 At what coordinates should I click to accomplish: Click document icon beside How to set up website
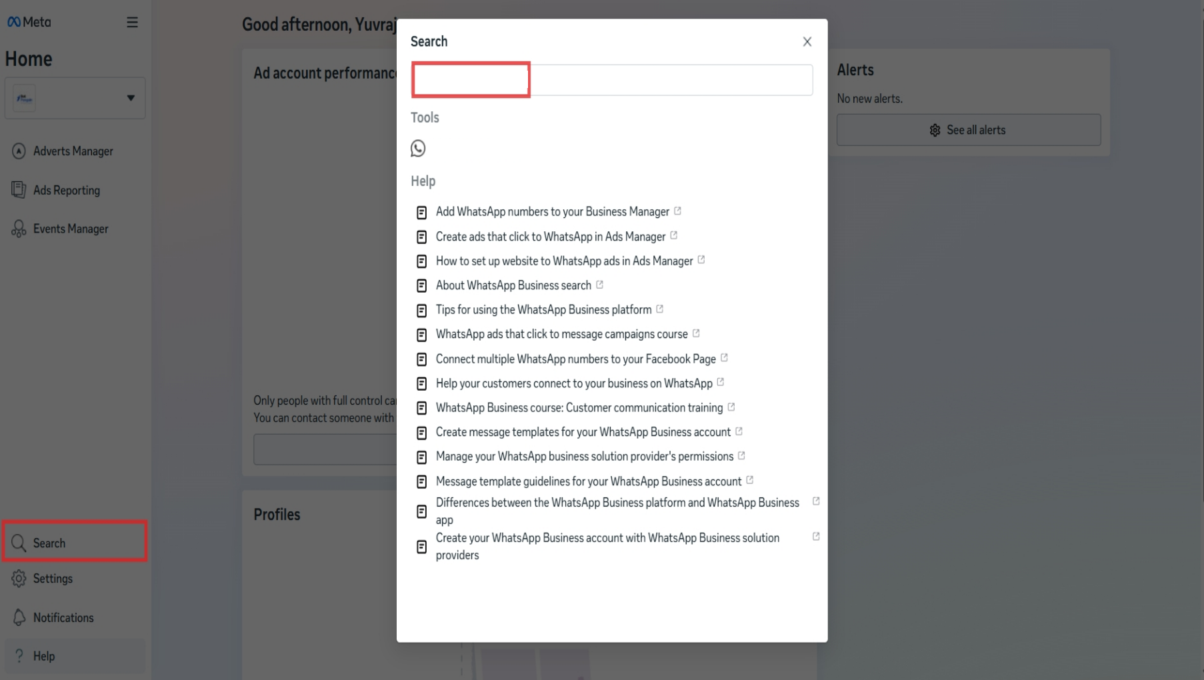(x=421, y=261)
